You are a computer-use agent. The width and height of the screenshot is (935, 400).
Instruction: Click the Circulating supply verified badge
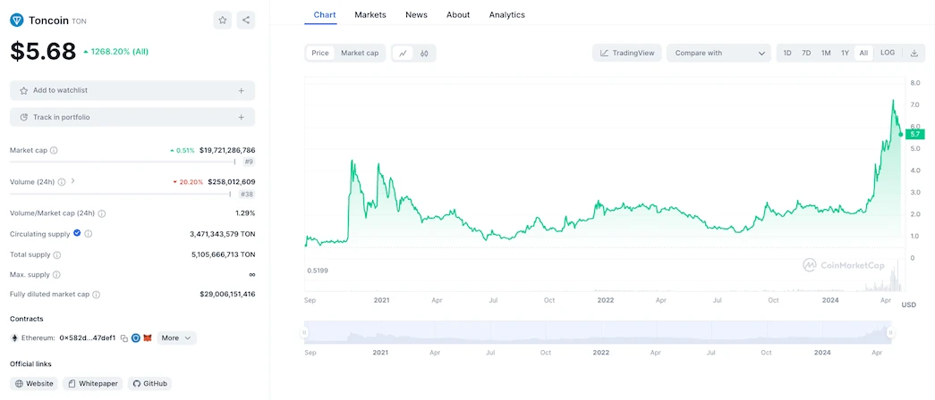(77, 233)
